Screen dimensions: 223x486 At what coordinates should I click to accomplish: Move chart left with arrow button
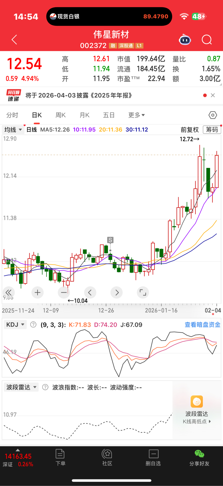point(90,292)
